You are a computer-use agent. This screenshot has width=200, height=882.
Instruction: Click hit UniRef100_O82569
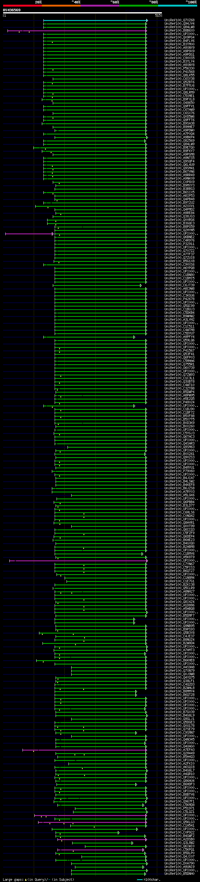coord(179,141)
